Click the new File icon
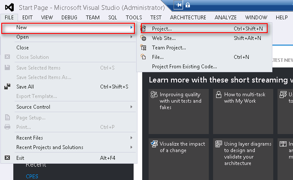 (143, 57)
